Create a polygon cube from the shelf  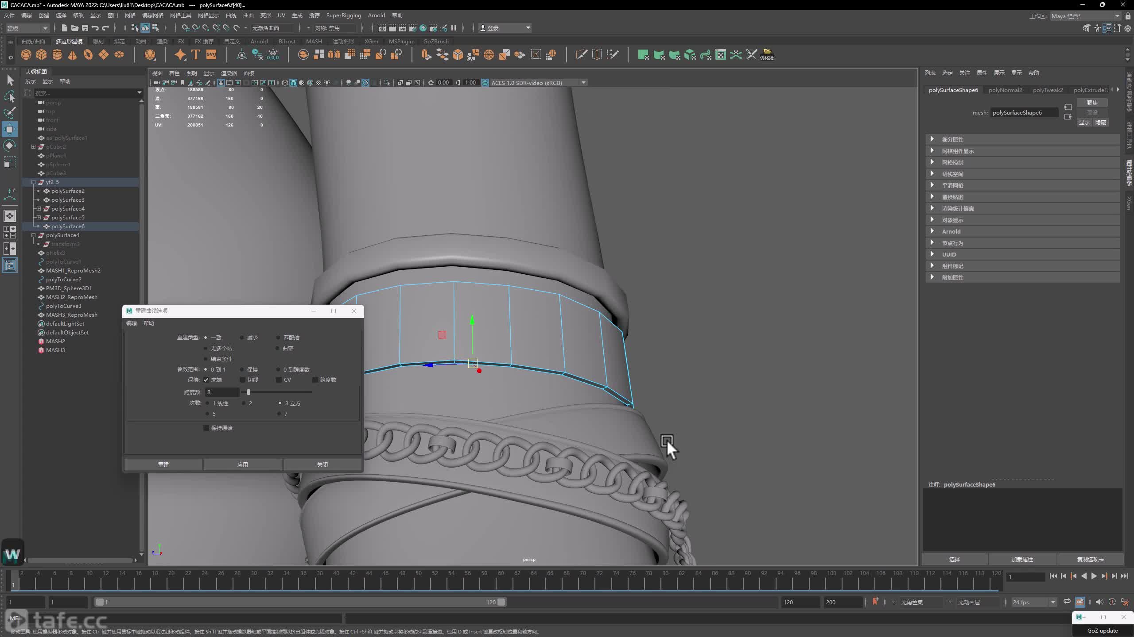tap(42, 54)
